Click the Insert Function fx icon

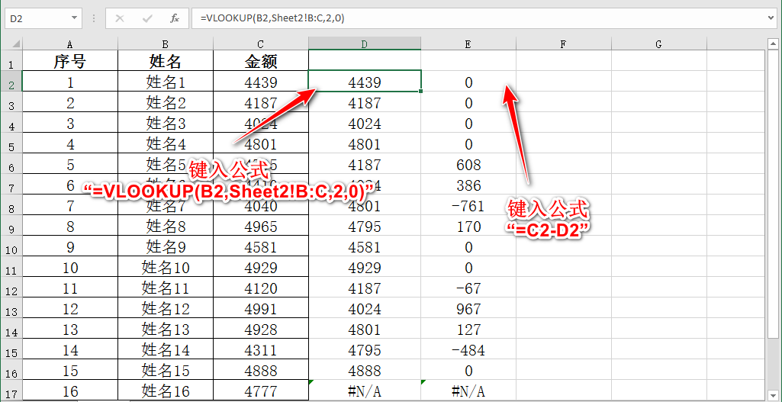(175, 18)
